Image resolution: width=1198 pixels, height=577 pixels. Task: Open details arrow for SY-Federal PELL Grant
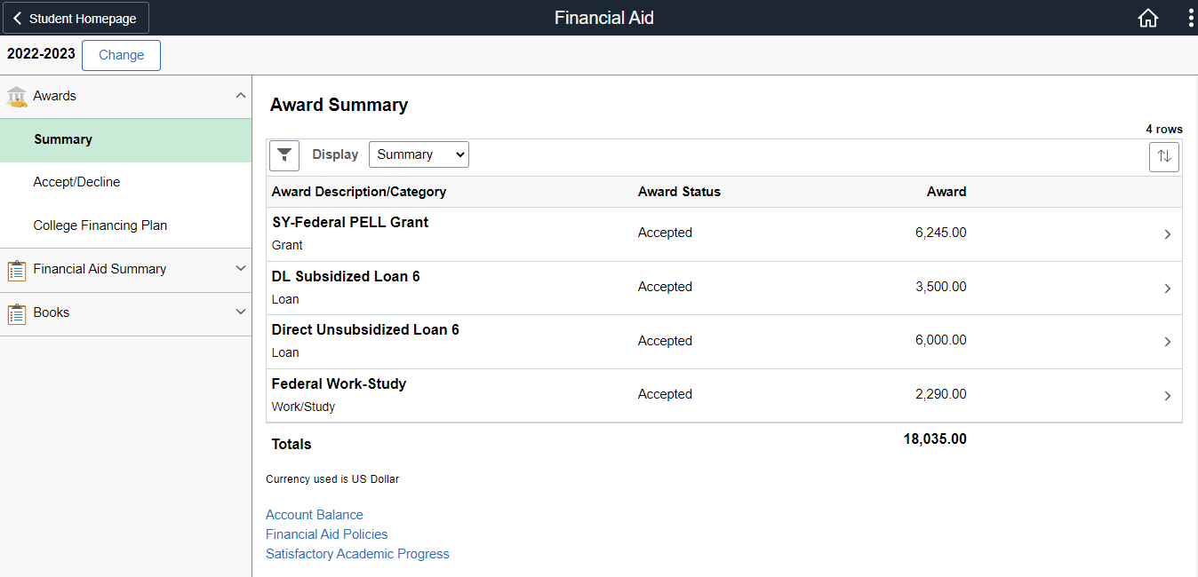tap(1168, 234)
